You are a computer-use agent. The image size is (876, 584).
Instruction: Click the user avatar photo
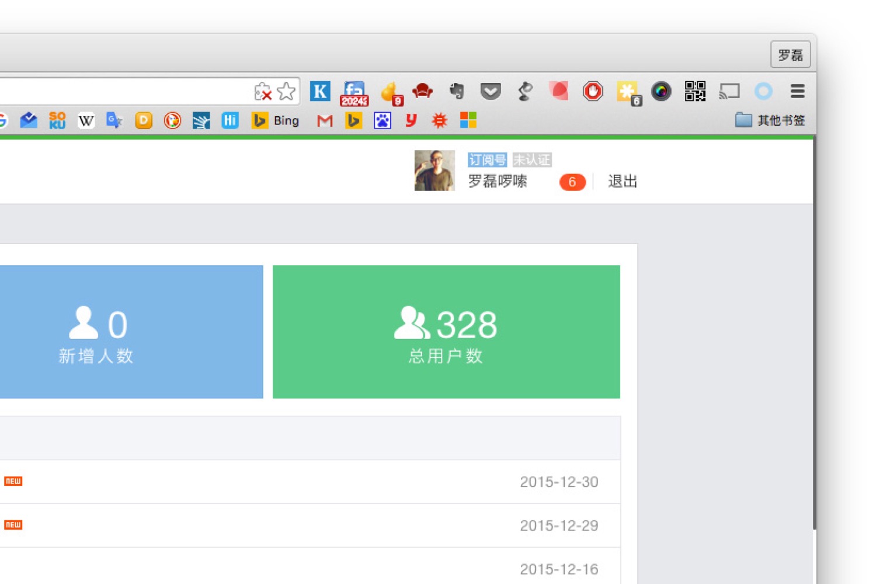coord(434,171)
